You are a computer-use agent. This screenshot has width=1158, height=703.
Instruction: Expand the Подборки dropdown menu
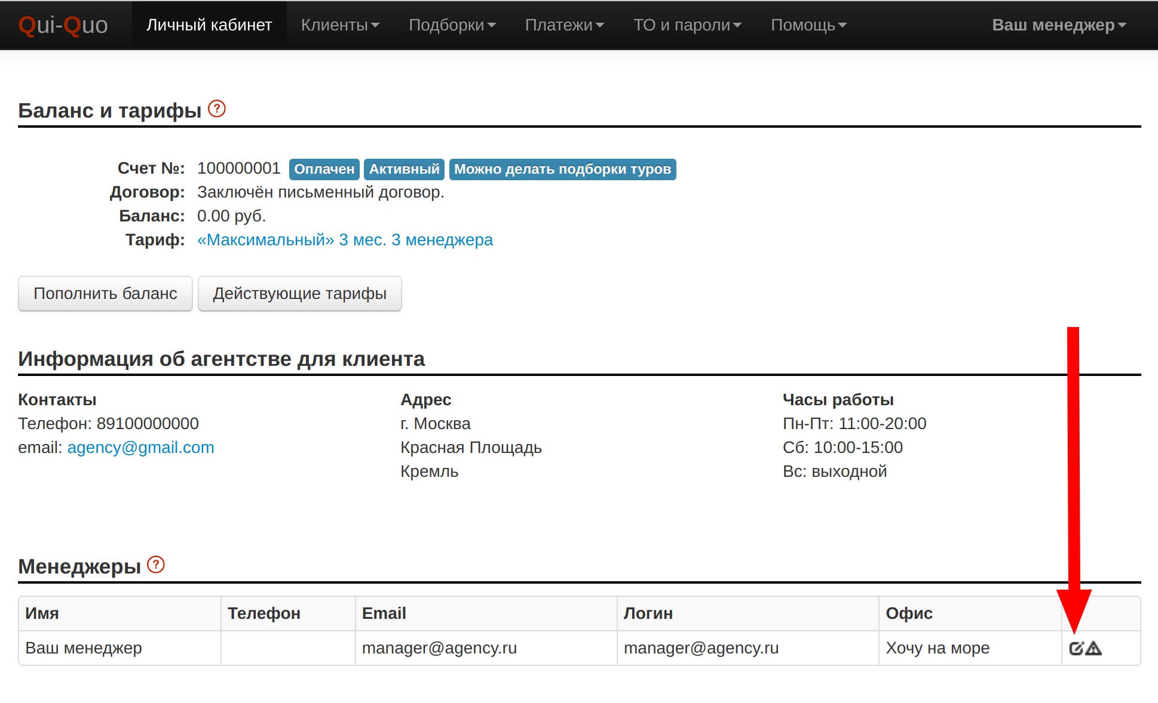[x=452, y=25]
